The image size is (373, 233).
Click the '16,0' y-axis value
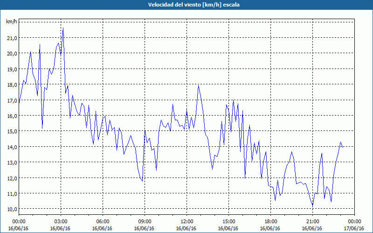[x=13, y=116]
